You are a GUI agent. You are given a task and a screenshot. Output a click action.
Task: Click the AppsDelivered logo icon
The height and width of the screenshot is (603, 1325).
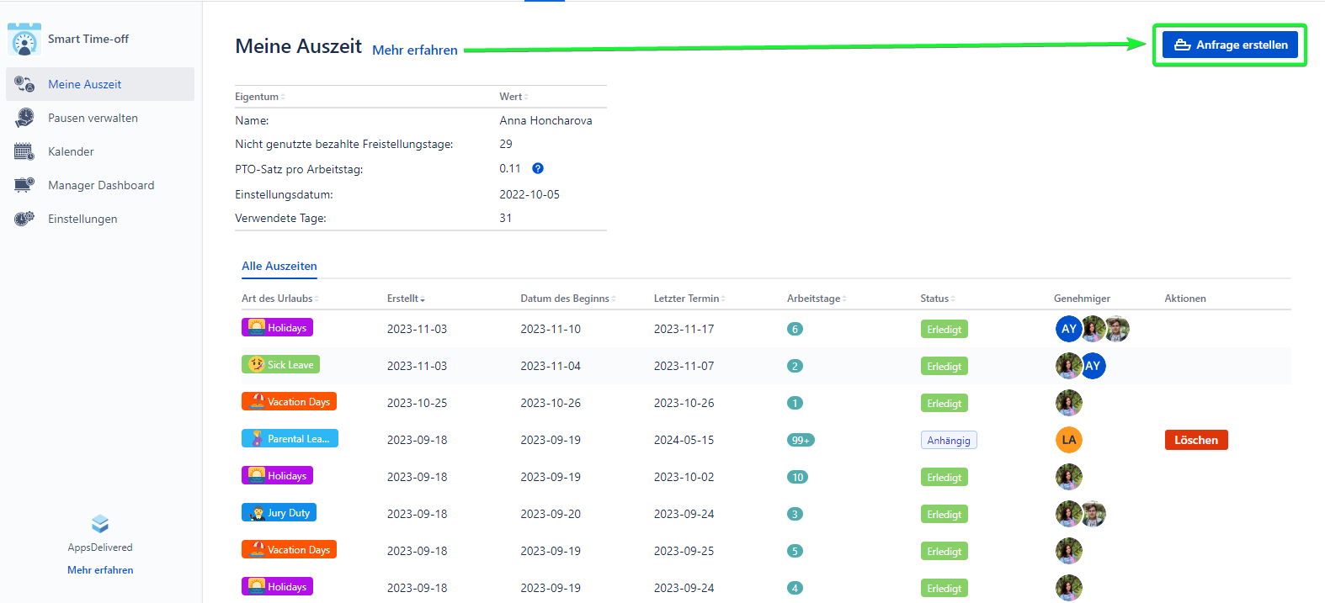pyautogui.click(x=100, y=524)
